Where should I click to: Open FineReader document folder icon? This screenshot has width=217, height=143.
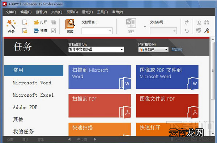(x=25, y=31)
